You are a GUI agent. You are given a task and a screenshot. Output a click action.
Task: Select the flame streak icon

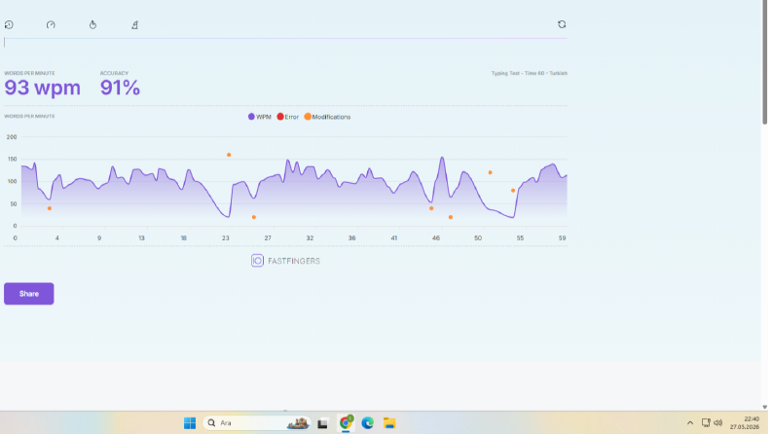point(92,24)
